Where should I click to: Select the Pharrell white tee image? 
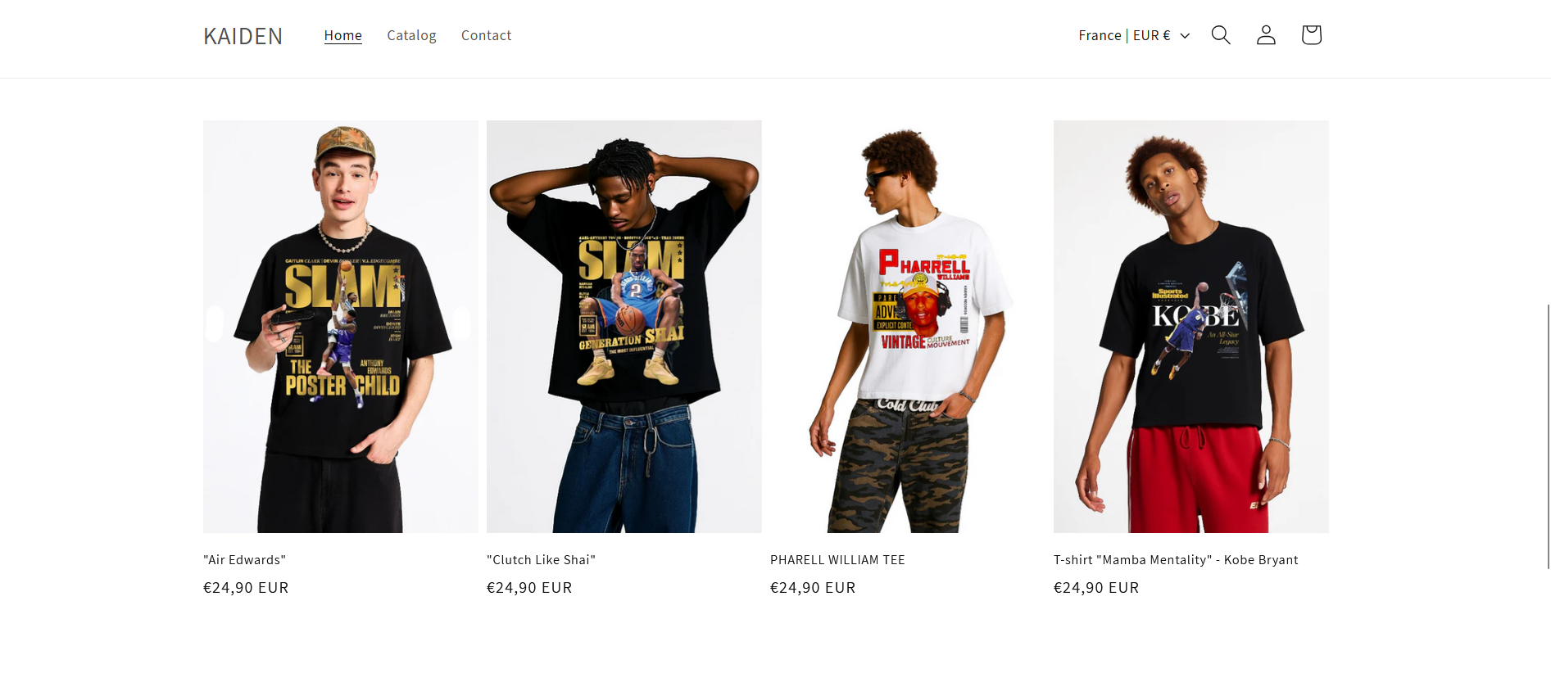click(908, 327)
